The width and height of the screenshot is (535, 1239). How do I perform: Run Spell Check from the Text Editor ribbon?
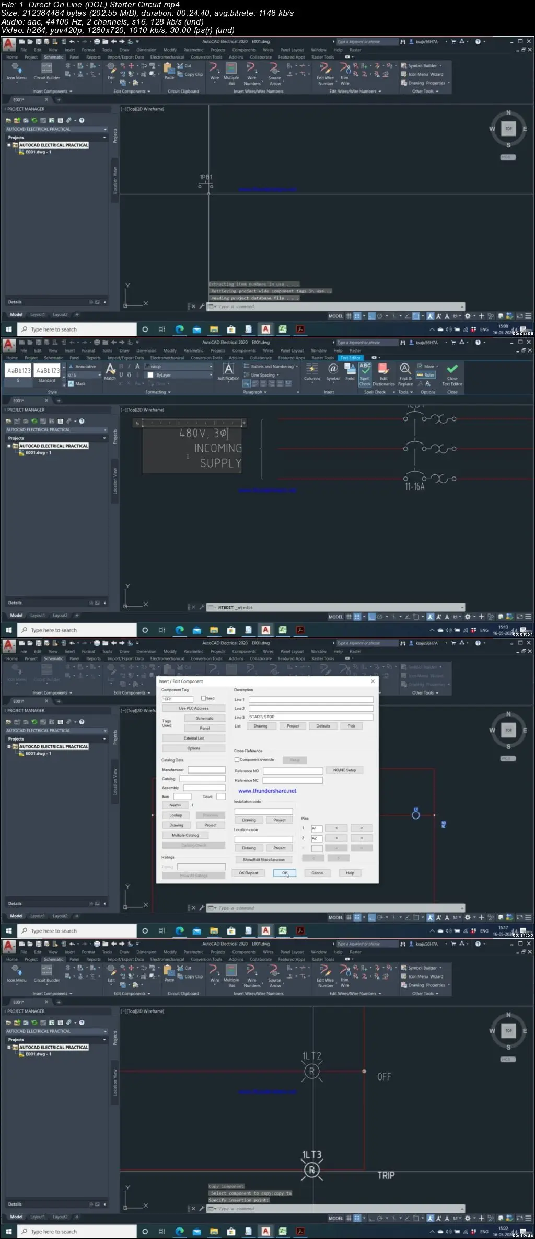coord(365,374)
